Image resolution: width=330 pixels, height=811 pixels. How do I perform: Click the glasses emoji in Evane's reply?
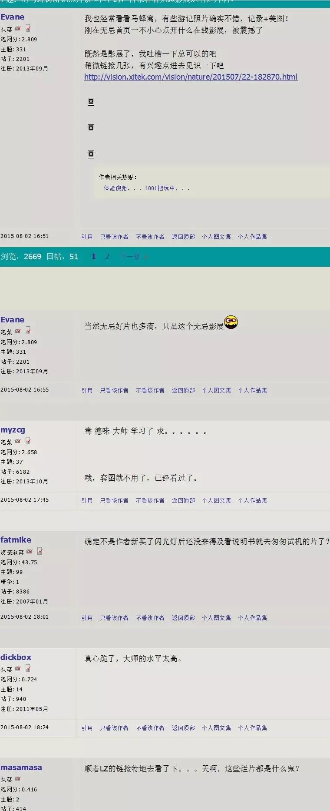click(231, 322)
